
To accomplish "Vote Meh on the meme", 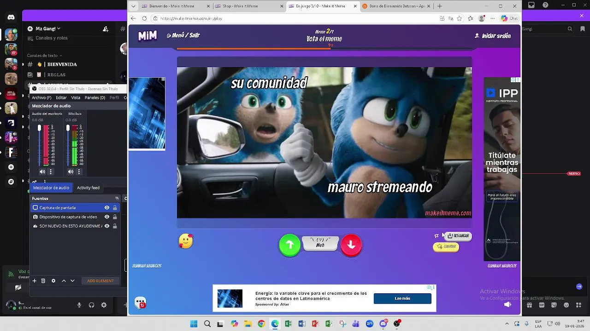I will tap(320, 243).
